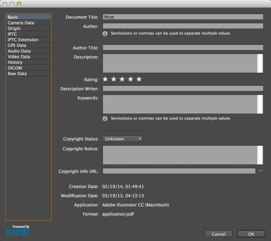Set rating to five stars
Screen dimensions: 271x241
pos(139,79)
